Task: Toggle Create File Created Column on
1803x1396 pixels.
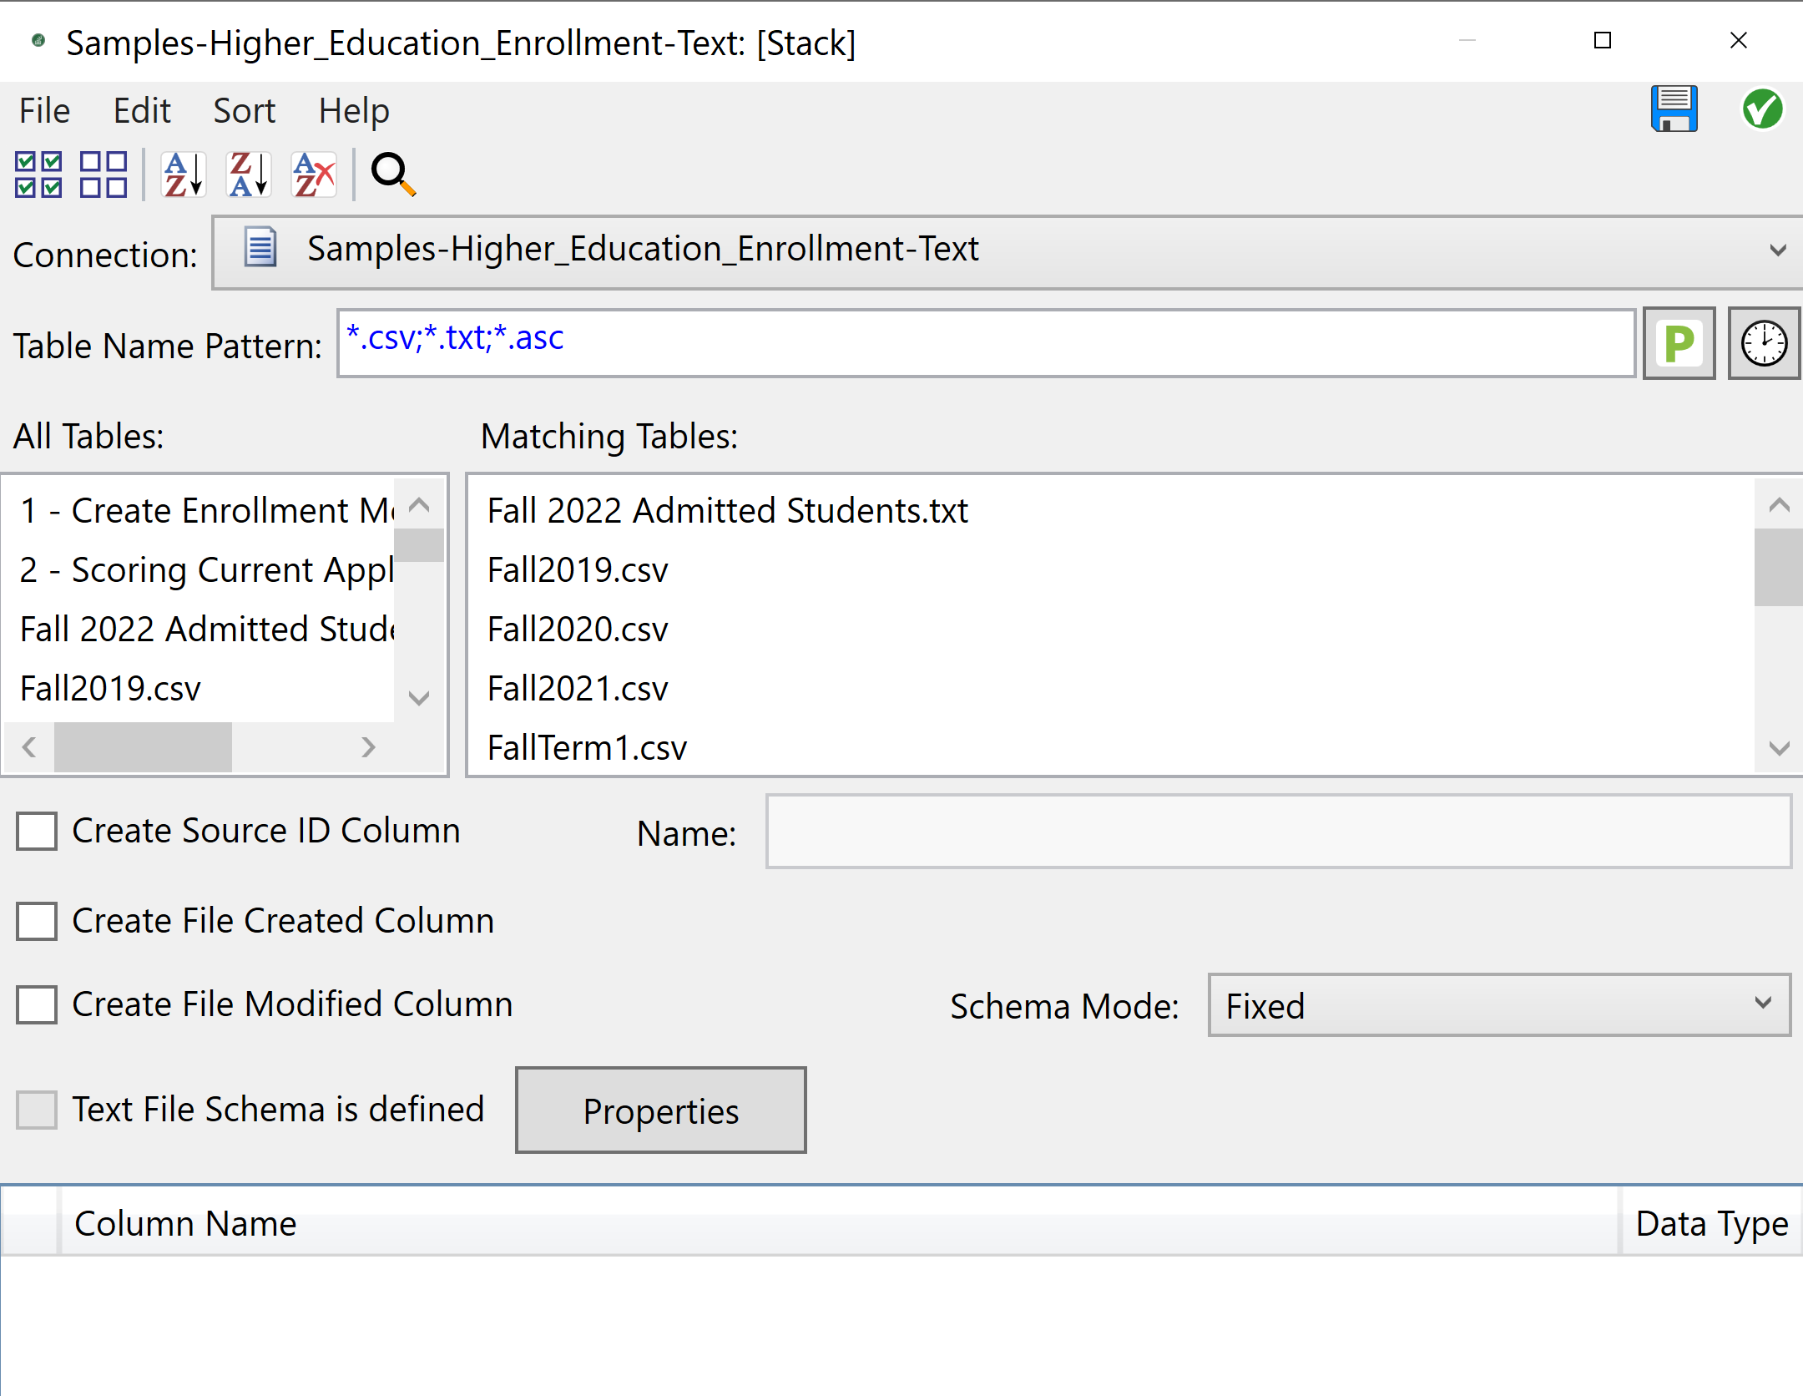Action: click(36, 921)
